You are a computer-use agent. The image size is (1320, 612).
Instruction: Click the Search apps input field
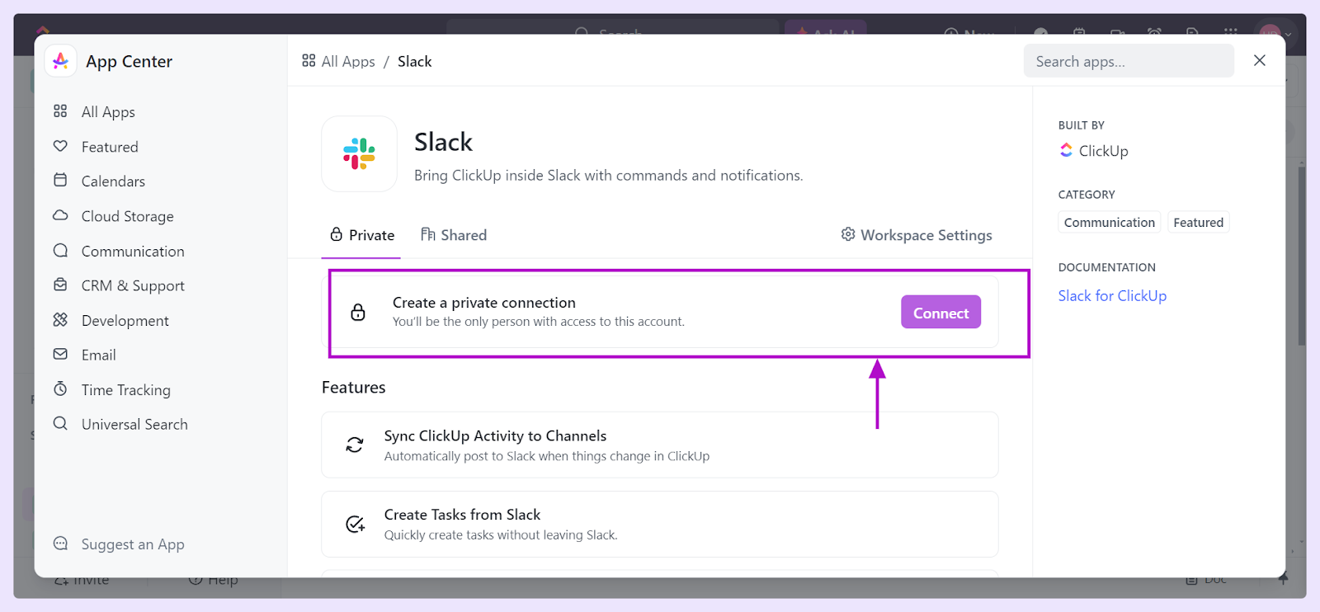(x=1129, y=61)
